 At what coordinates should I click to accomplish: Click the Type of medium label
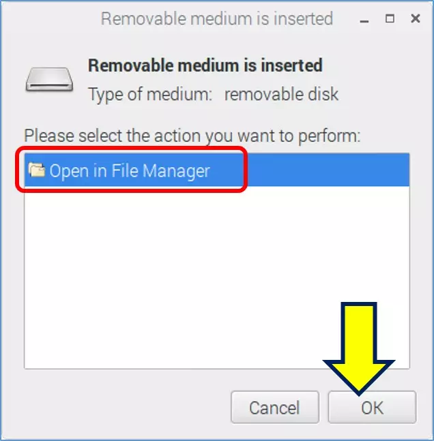click(x=150, y=93)
